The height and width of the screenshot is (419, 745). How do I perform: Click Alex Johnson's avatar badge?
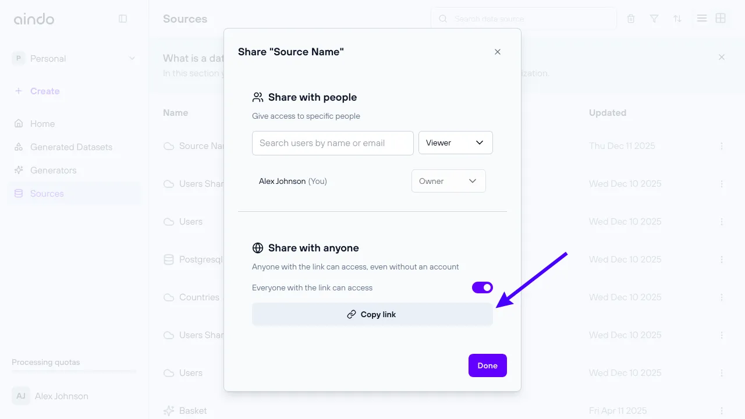pyautogui.click(x=20, y=396)
